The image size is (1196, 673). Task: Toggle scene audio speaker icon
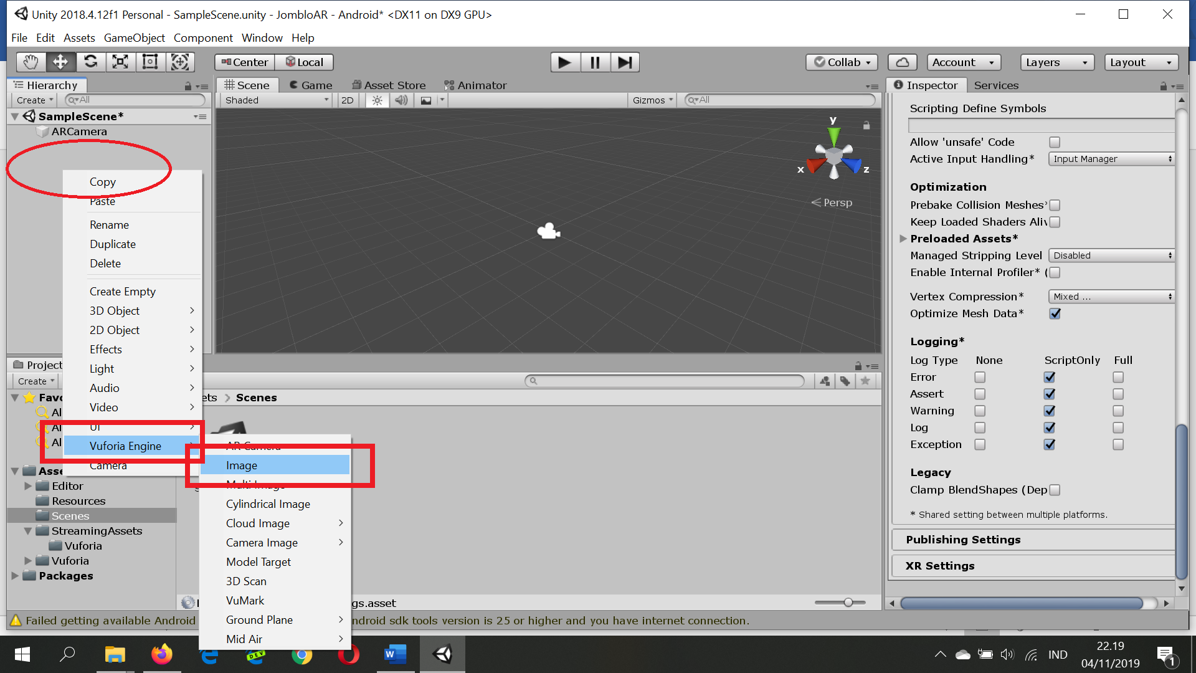tap(401, 100)
